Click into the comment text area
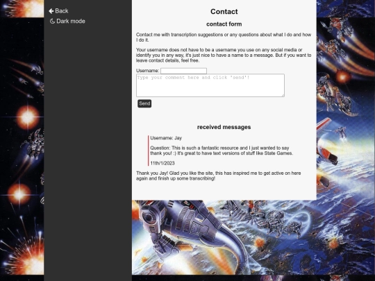This screenshot has width=375, height=281. [210, 85]
